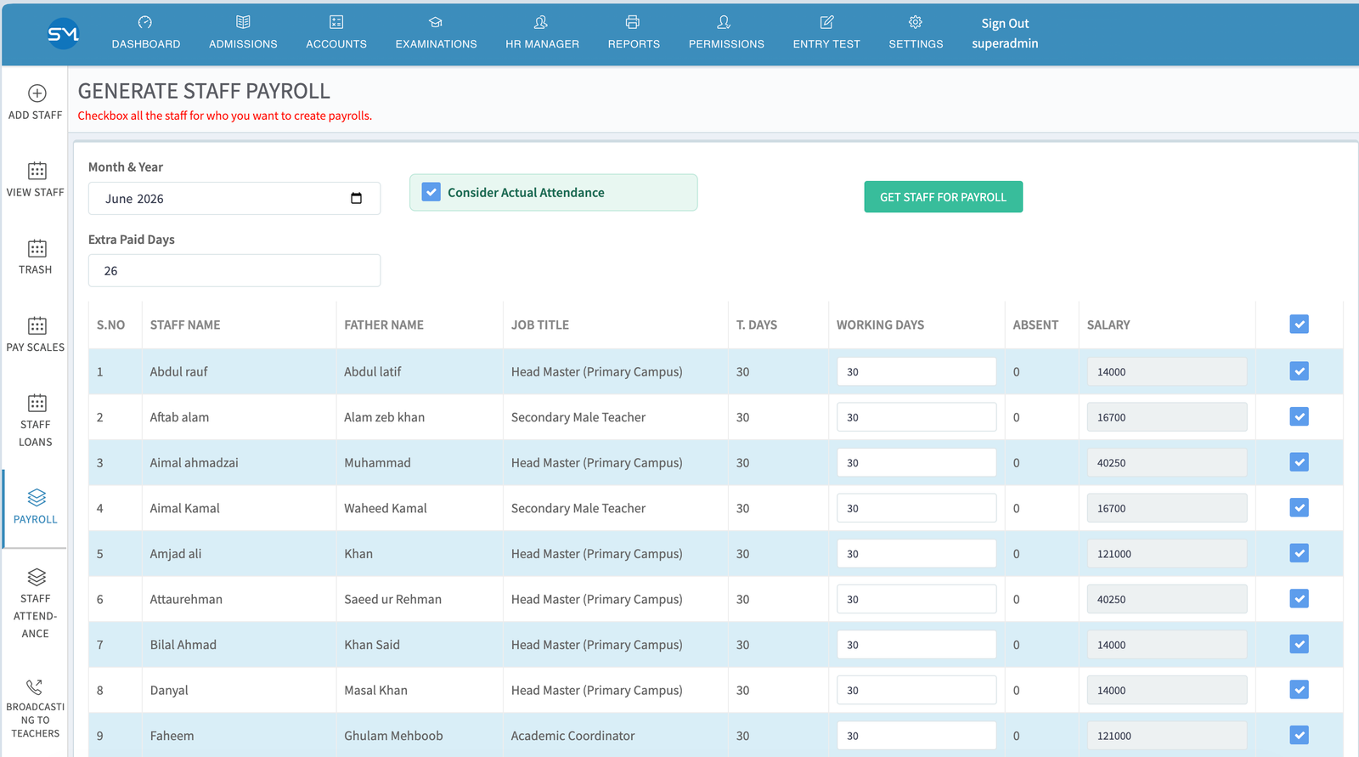Viewport: 1359px width, 757px height.
Task: Open the Examinations graduation cap icon
Action: click(436, 22)
